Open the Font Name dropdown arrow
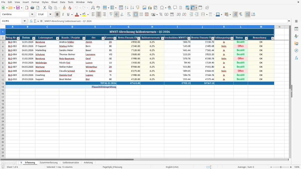301x169 pixels. pos(32,15)
